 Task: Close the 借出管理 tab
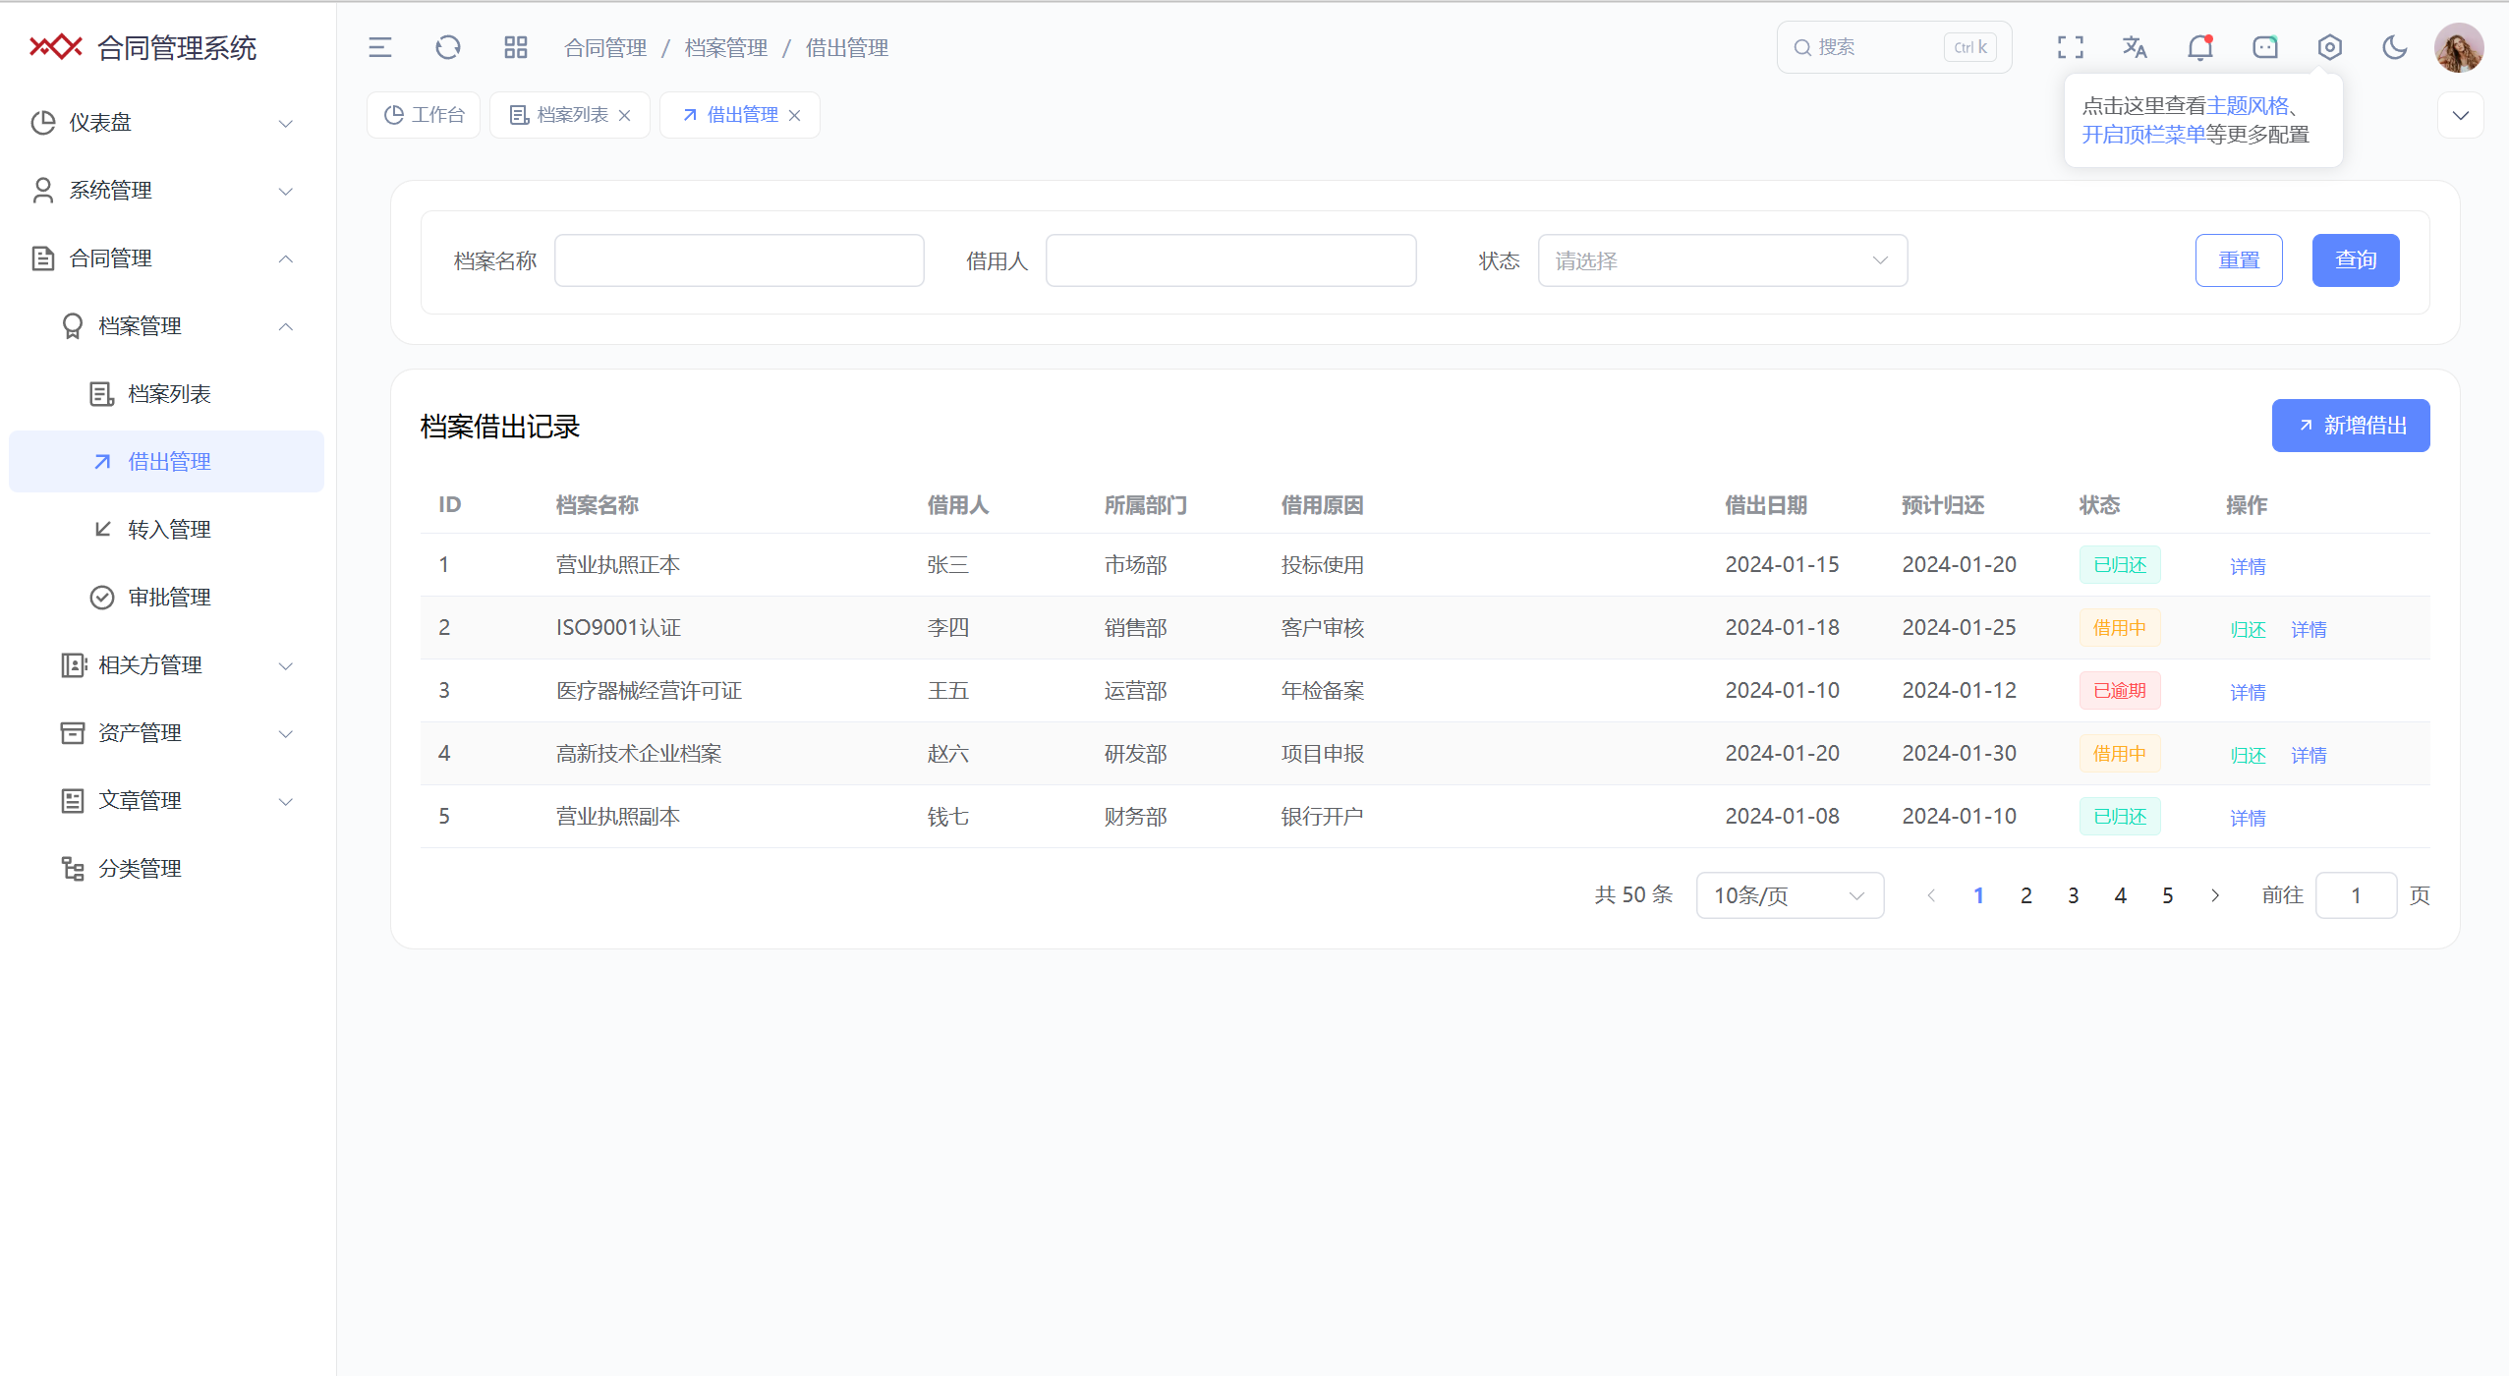(795, 116)
